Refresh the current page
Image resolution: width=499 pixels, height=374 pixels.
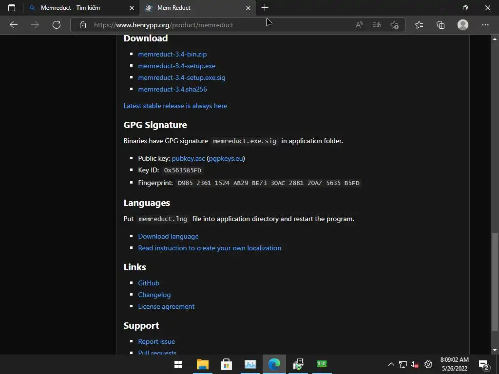point(57,25)
